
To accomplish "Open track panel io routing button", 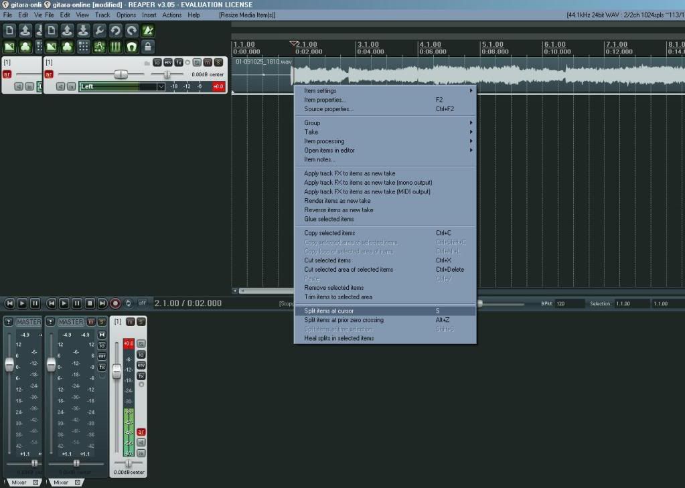I will pyautogui.click(x=157, y=62).
